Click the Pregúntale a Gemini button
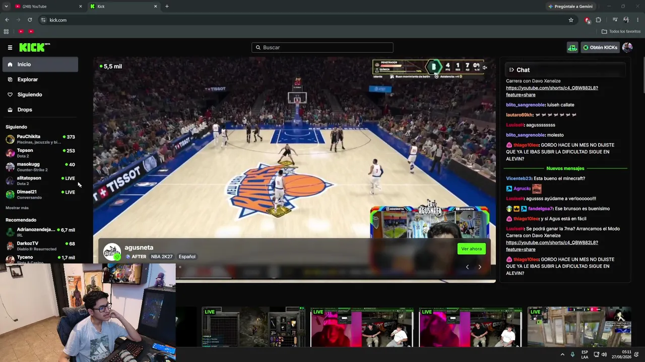The width and height of the screenshot is (645, 362). pos(570,7)
